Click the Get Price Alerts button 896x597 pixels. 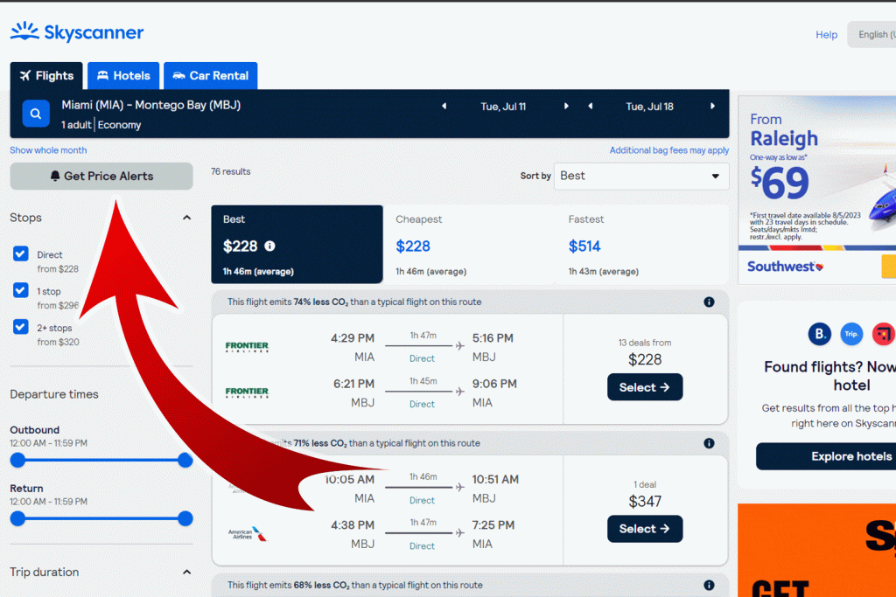tap(101, 176)
